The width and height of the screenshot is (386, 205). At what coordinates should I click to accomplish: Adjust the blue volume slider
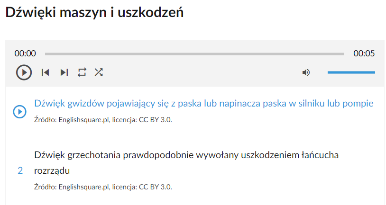pos(351,72)
